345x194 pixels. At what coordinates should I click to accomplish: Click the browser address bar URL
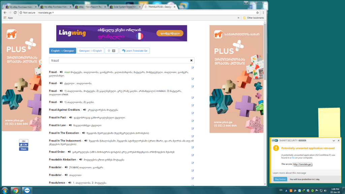[x=46, y=12]
